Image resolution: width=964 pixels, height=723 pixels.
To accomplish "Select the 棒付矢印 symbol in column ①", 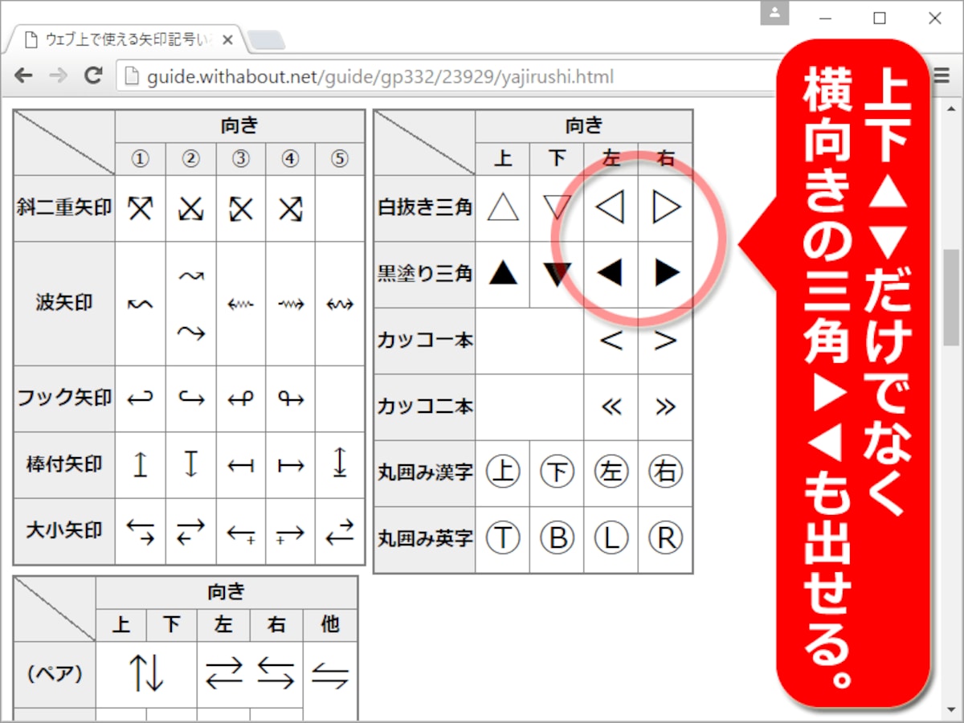I will (x=141, y=464).
